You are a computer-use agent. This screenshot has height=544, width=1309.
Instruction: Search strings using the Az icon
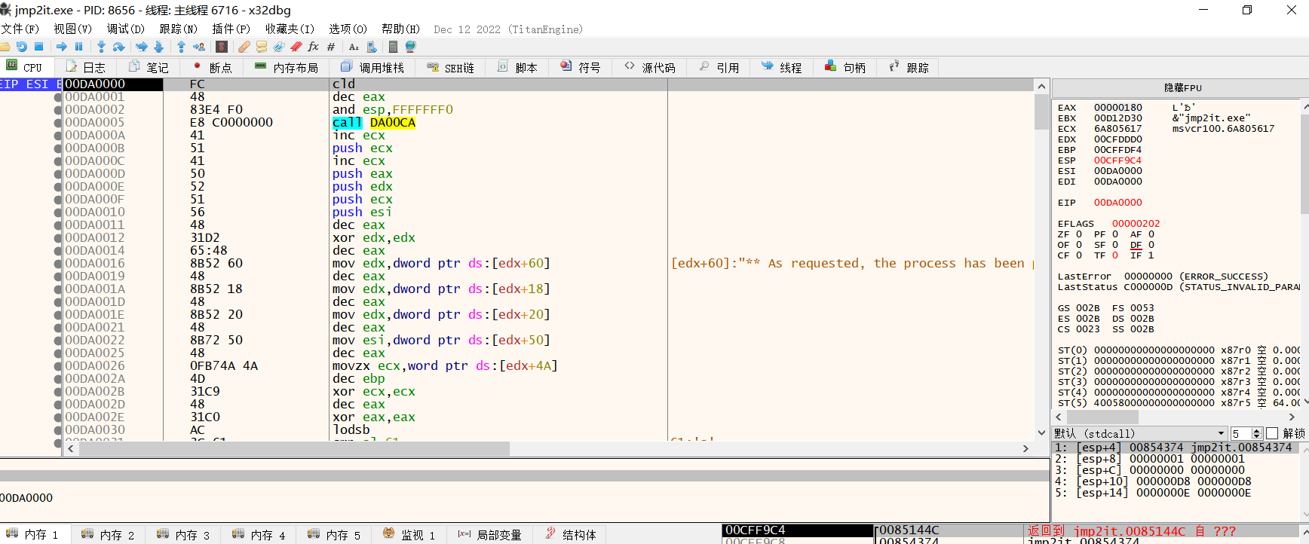tap(354, 47)
